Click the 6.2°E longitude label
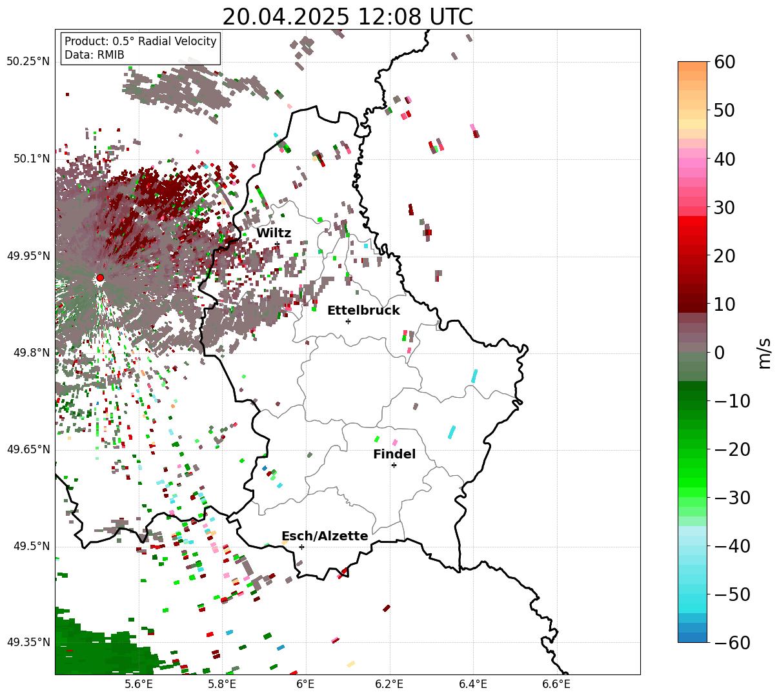Screen dimensions: 779x697 (390, 685)
